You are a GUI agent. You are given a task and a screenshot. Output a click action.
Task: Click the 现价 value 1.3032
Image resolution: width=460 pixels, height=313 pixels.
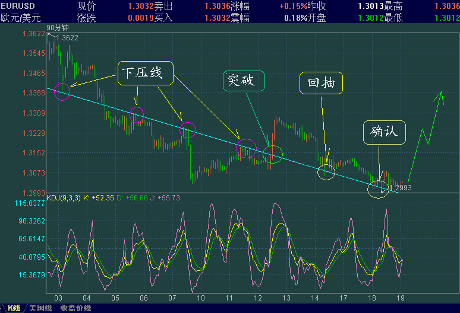(141, 6)
